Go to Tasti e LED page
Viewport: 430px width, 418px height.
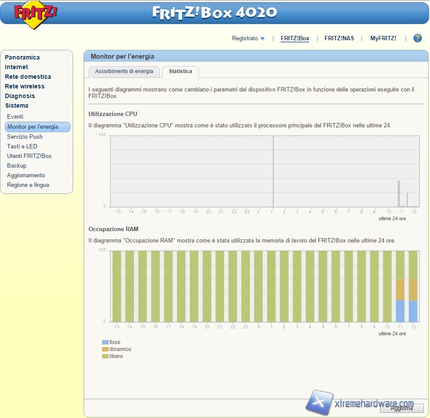point(22,146)
